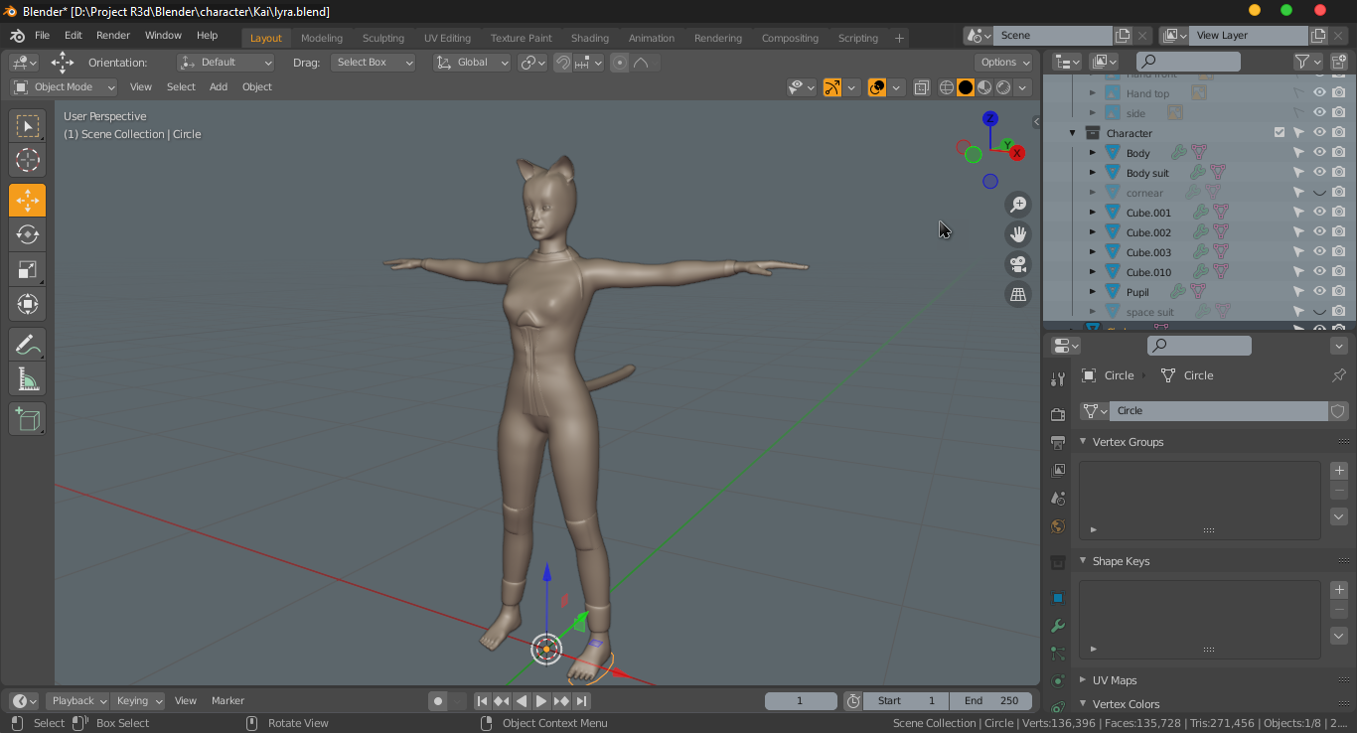Open the Options dropdown
Image resolution: width=1357 pixels, height=733 pixels.
[1004, 62]
